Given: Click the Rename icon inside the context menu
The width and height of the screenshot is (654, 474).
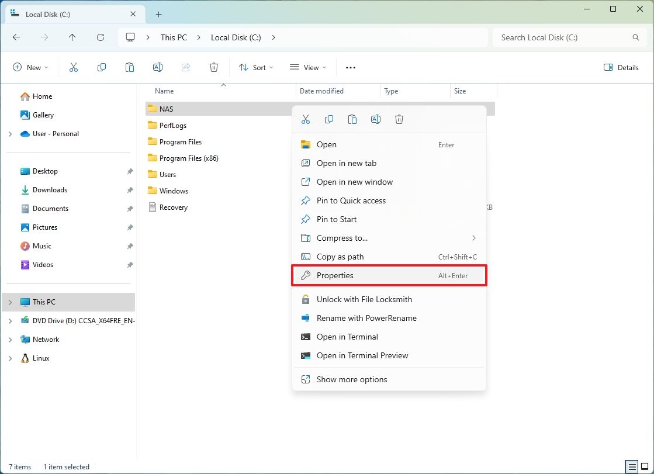Looking at the screenshot, I should pos(376,119).
